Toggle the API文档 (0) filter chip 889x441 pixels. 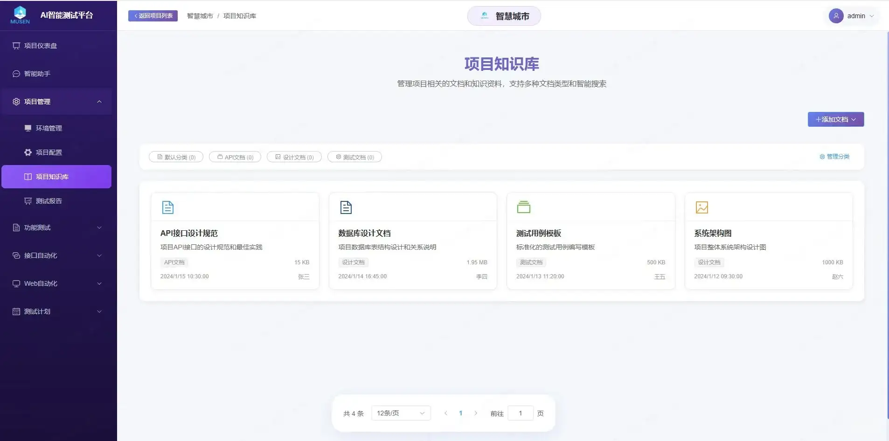(x=235, y=157)
